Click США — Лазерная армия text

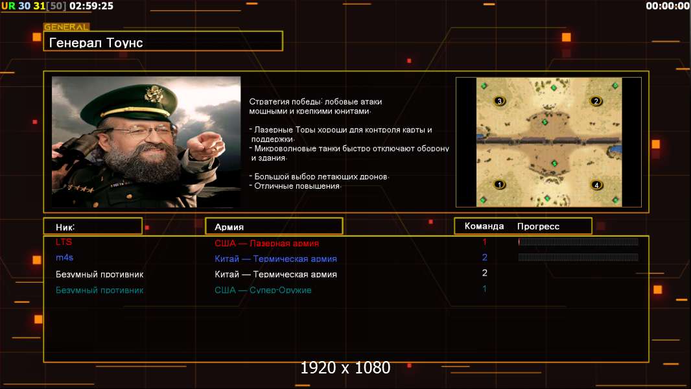pyautogui.click(x=266, y=243)
